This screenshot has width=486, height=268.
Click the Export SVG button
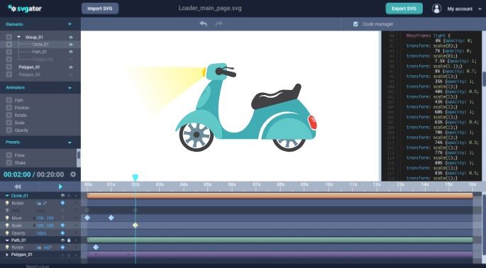(x=404, y=9)
